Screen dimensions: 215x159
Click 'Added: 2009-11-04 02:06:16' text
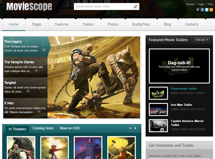pyautogui.click(x=187, y=109)
